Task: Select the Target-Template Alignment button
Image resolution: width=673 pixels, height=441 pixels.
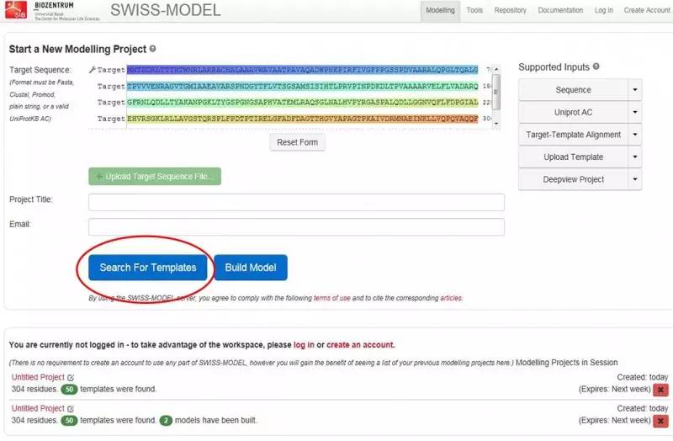Action: [x=573, y=135]
